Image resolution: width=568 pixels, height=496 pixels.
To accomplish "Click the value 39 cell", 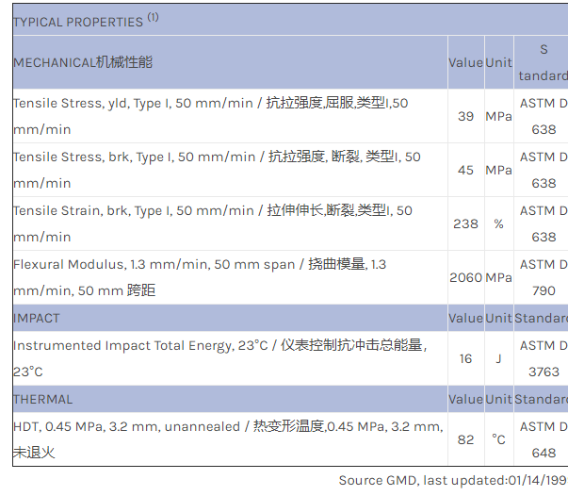I will click(465, 116).
